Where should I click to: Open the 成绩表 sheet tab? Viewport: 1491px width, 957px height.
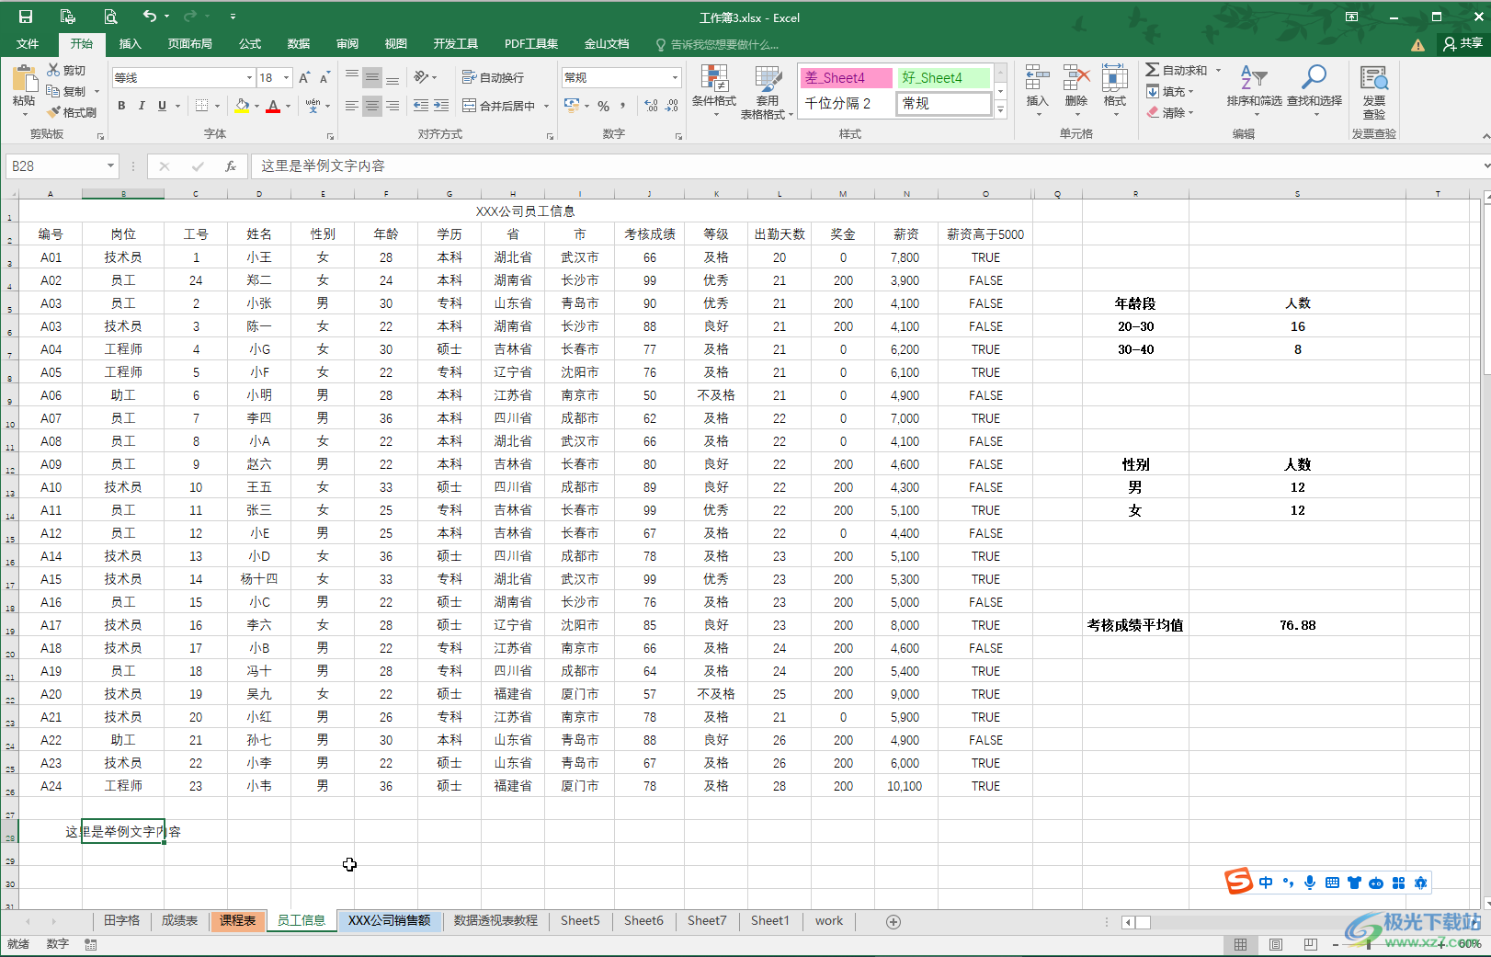(x=179, y=920)
